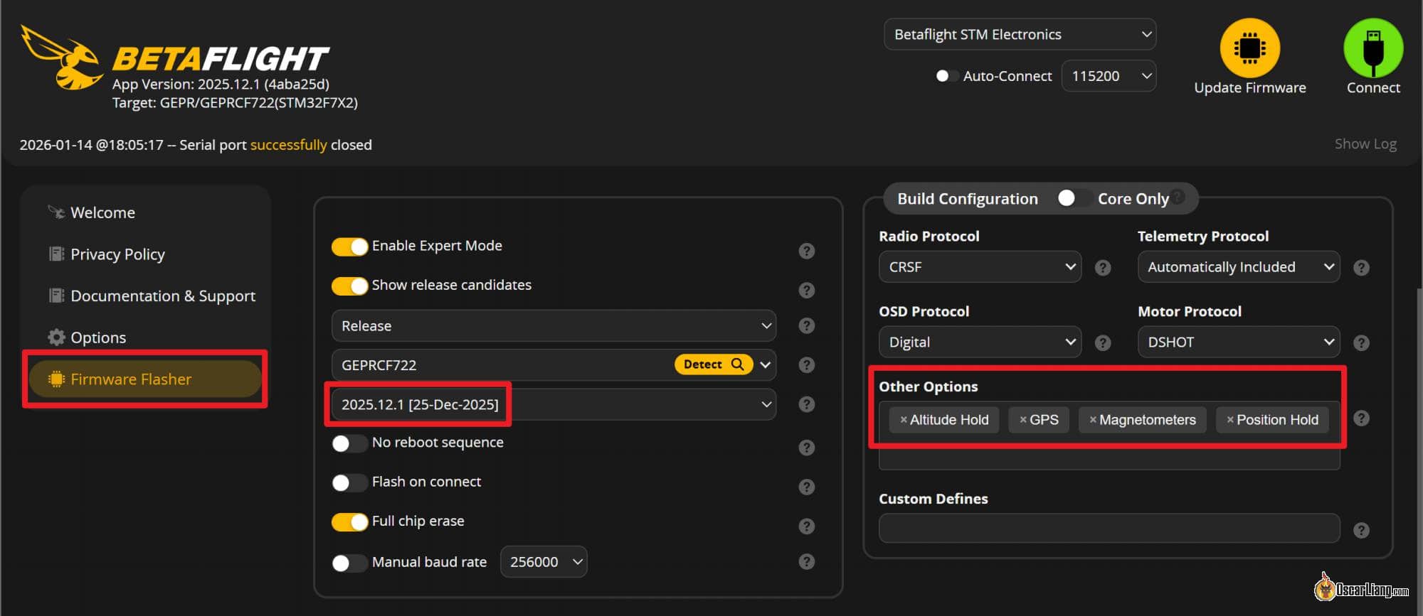
Task: Open the Betaflight STM Electronics port dropdown
Action: click(x=1020, y=34)
